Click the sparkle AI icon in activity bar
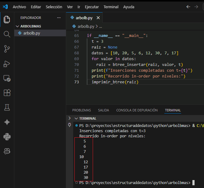Viewport: 204px width, 188px height. click(x=7, y=122)
